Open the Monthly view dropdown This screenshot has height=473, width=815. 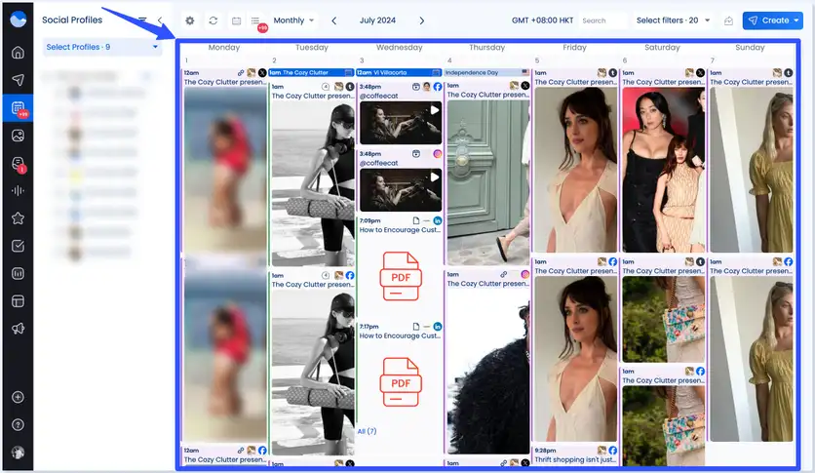(293, 20)
